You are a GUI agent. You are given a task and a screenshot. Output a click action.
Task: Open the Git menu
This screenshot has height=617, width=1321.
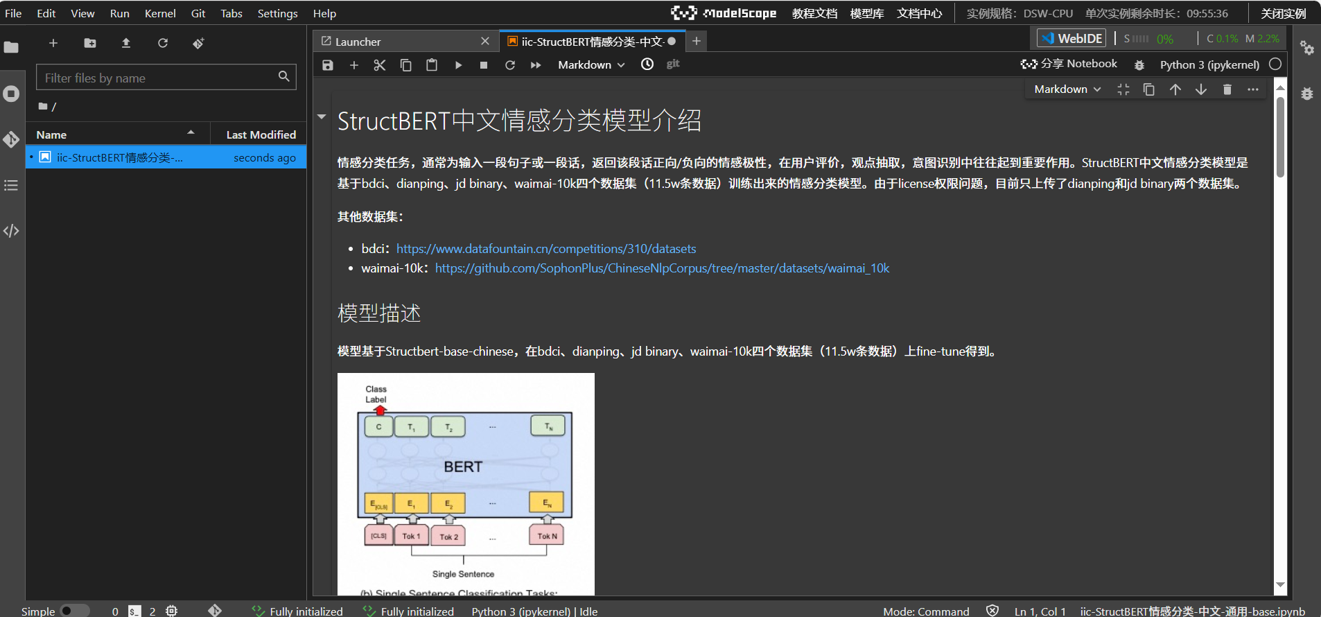198,13
